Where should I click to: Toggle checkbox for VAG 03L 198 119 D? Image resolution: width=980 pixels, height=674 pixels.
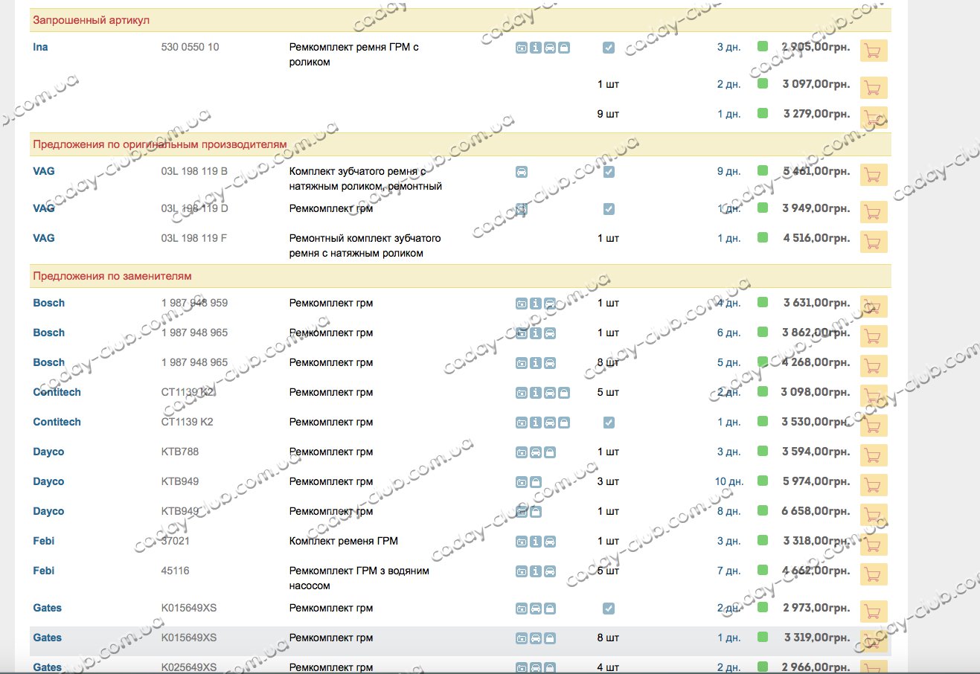tap(609, 209)
